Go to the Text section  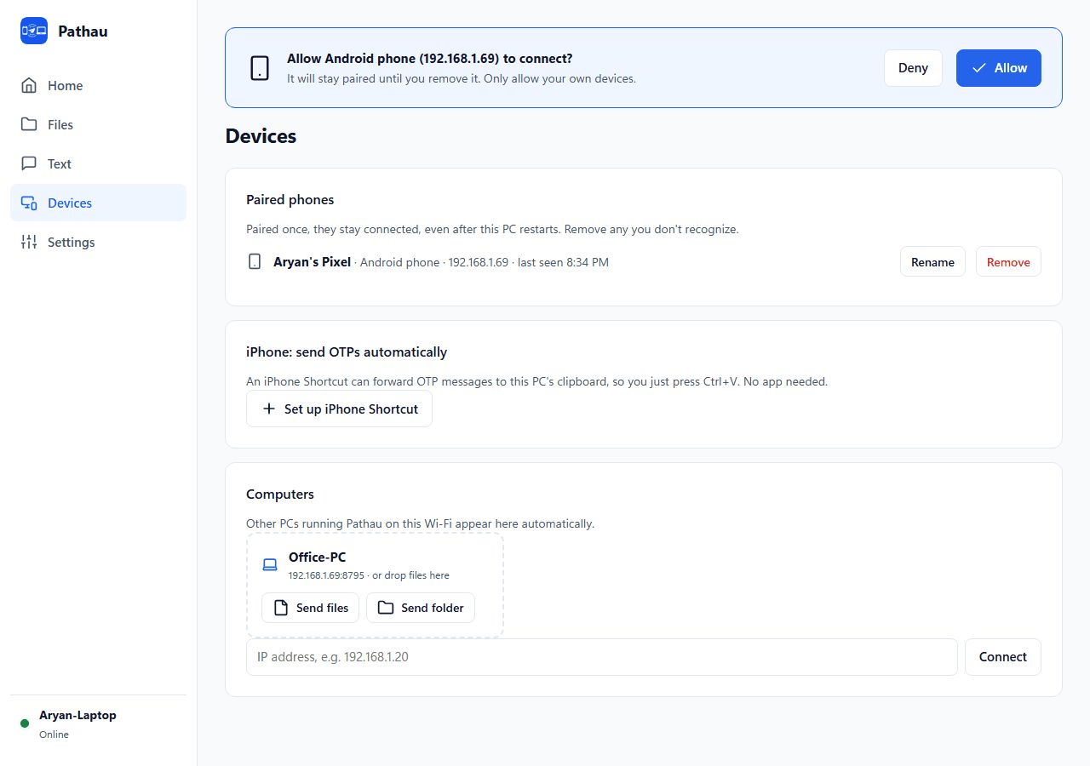point(98,164)
